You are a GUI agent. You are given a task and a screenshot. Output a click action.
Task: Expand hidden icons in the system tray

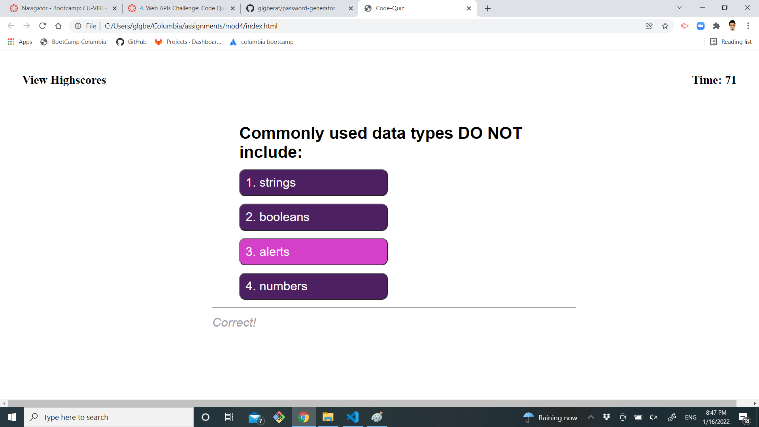(x=591, y=417)
